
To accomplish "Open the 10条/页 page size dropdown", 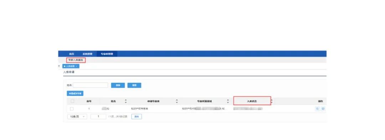I will 77,117.
